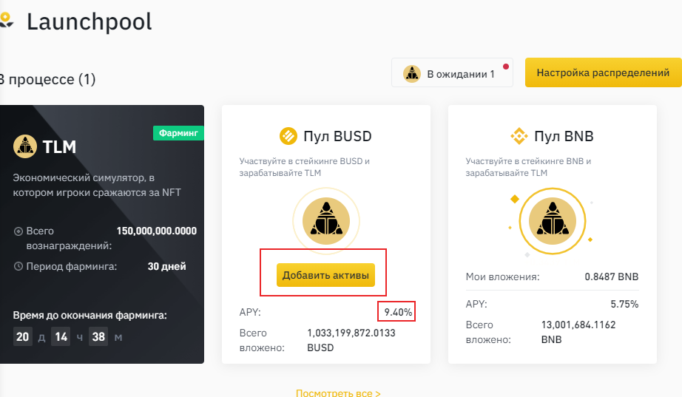Select the 'Пул BUSD' title
This screenshot has width=682, height=397.
(x=337, y=136)
